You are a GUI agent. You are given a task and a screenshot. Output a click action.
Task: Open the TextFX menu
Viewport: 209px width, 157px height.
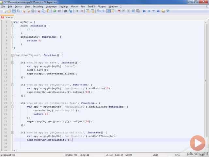pyautogui.click(x=91, y=7)
